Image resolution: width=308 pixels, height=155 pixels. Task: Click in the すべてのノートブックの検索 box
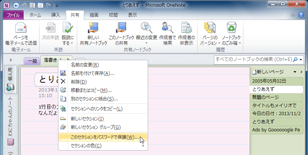253,59
